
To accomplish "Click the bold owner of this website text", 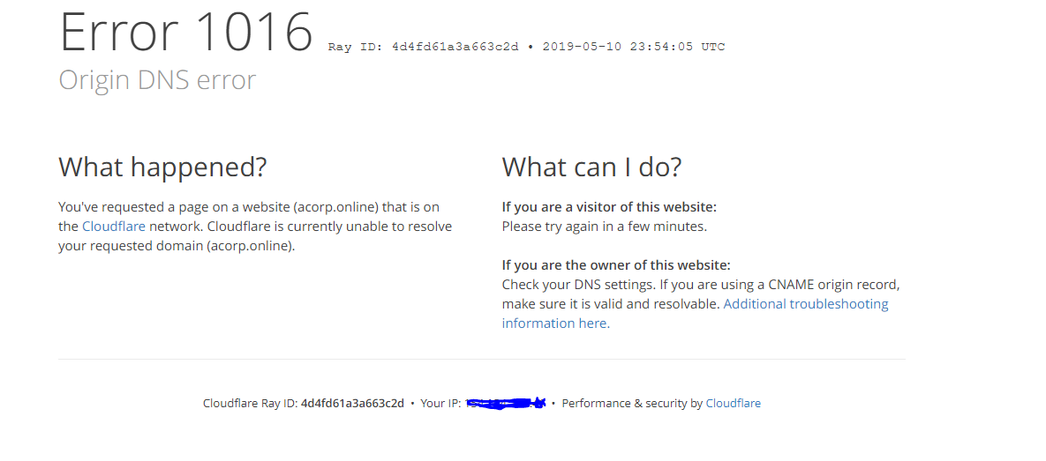I will [616, 265].
